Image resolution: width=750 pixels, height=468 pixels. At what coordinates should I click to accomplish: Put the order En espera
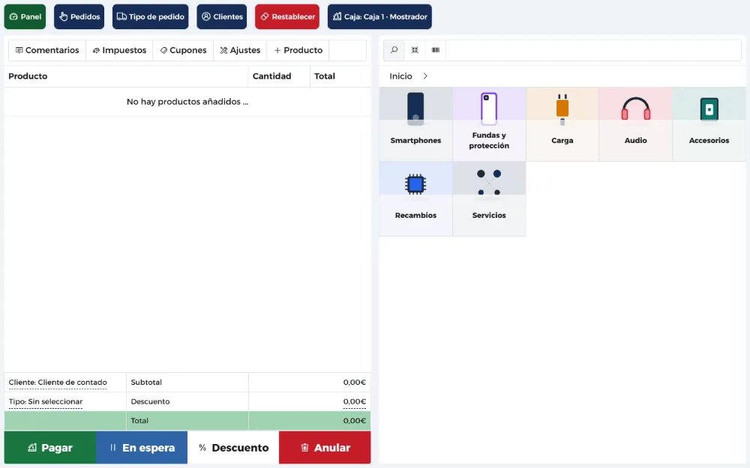[x=142, y=448]
